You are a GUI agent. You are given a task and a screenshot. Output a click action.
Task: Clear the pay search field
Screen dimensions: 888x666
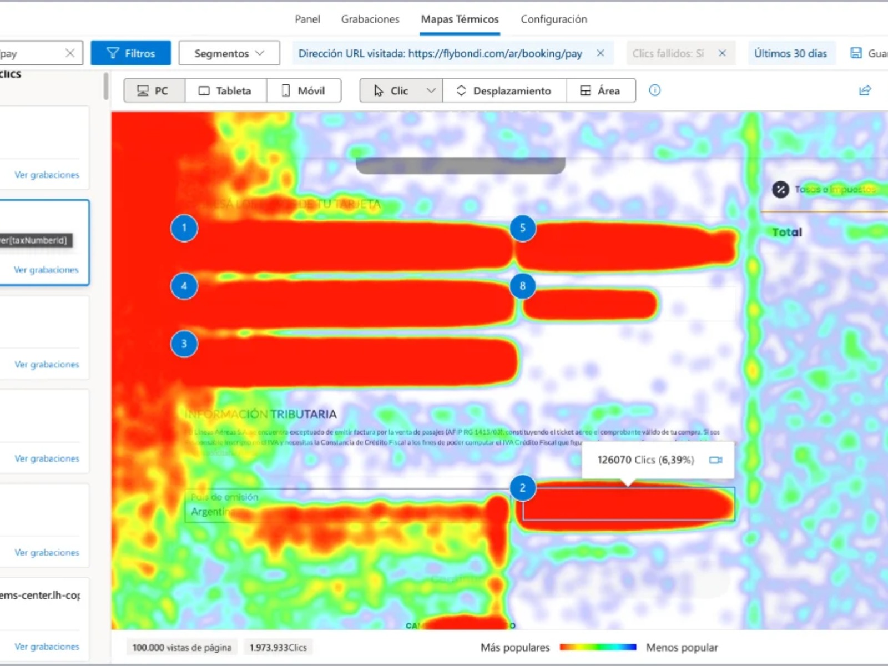[x=70, y=53]
